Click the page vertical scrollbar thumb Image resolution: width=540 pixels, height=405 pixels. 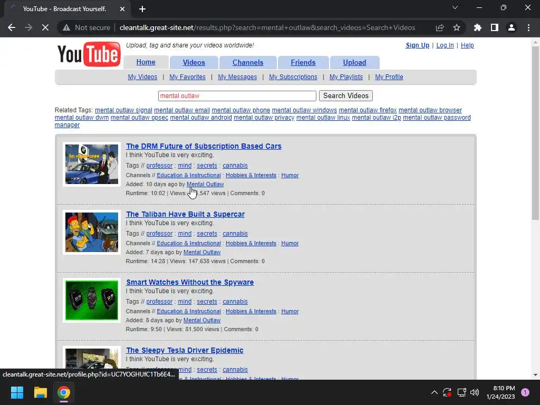coord(535,133)
